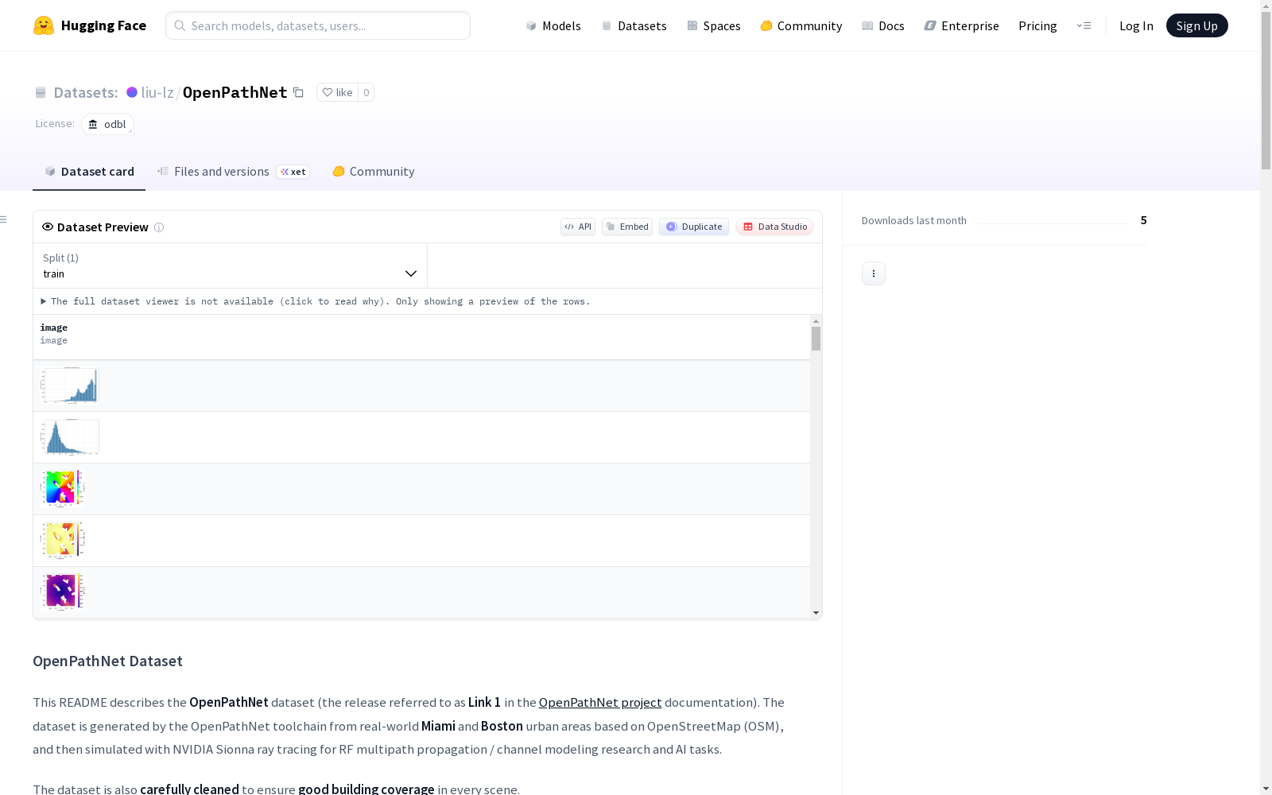Click the page vertical scrollbar thumb
The height and width of the screenshot is (795, 1272).
coord(1266,90)
